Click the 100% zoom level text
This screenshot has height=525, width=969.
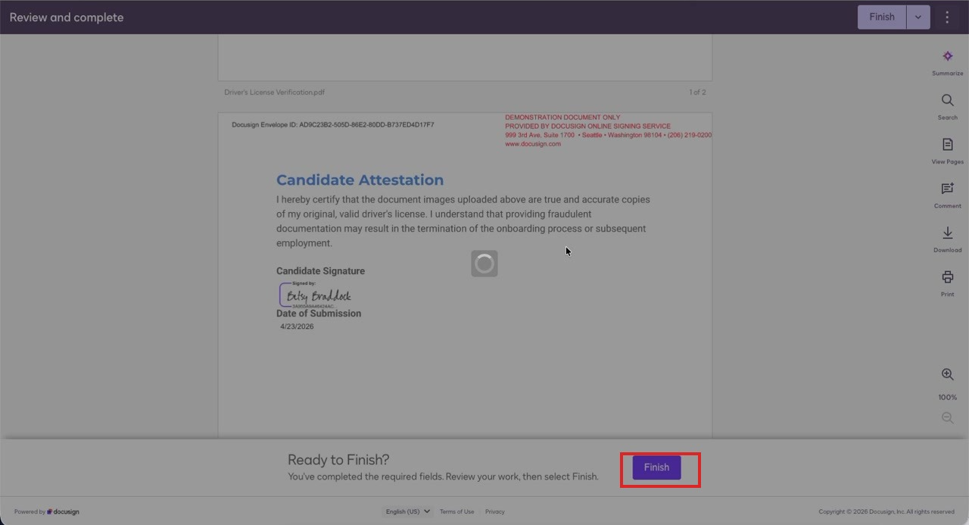tap(947, 397)
